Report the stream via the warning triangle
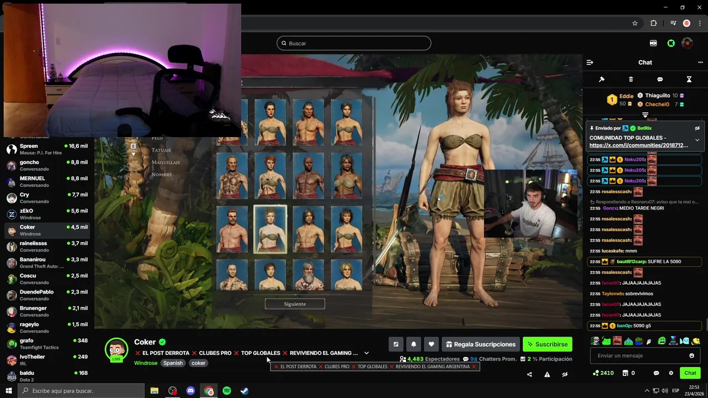Viewport: 708px width, 398px height. click(x=547, y=374)
